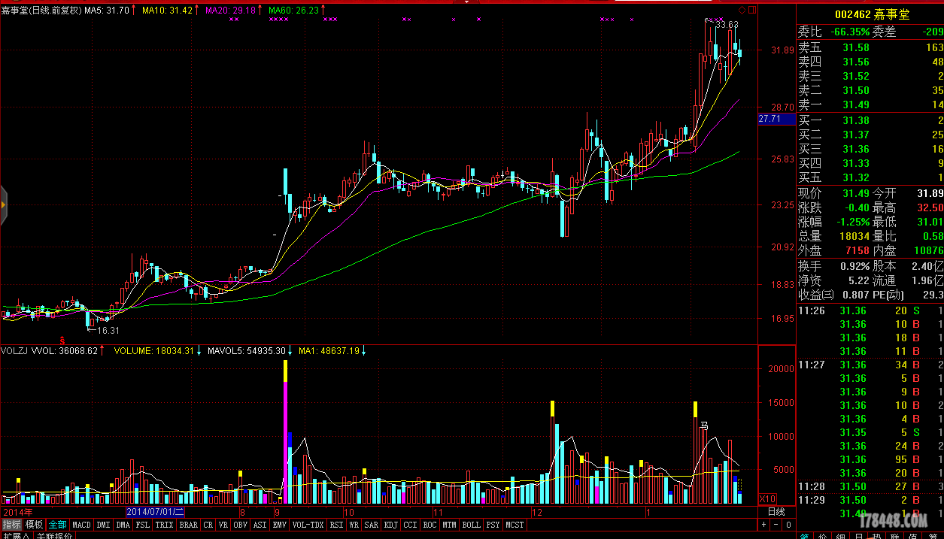
Task: Switch to the BRAR indicator
Action: click(x=189, y=525)
